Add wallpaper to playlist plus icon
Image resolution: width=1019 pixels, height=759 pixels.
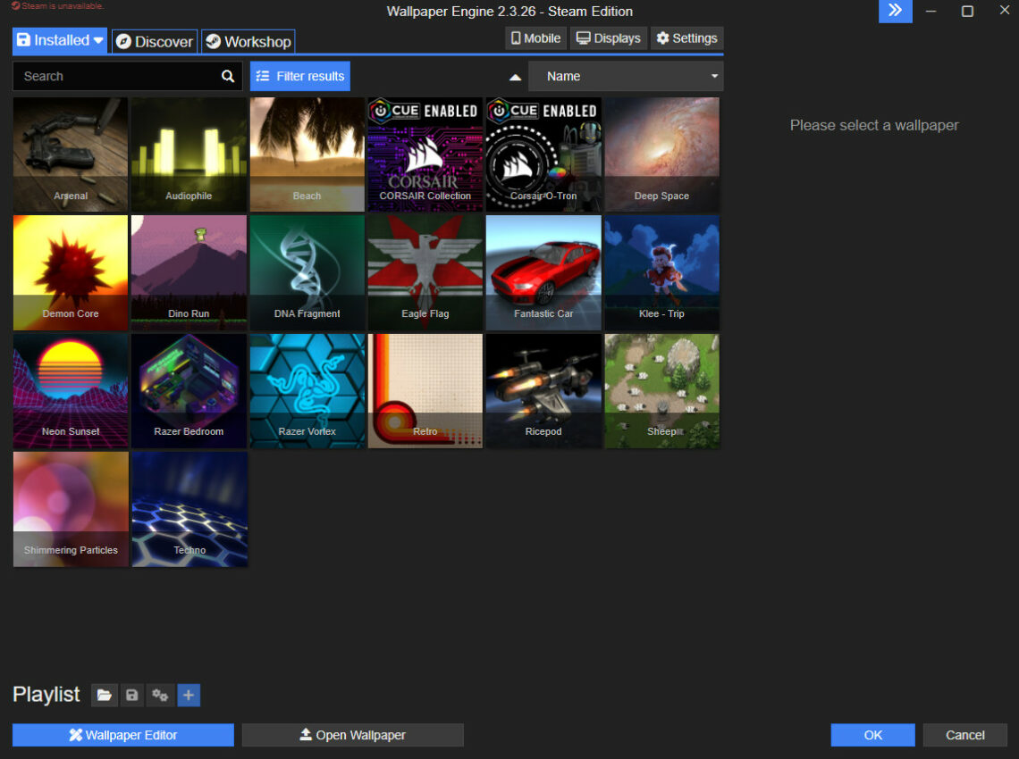(189, 696)
